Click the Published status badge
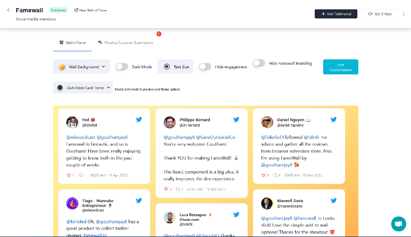The image size is (411, 237). click(x=58, y=10)
